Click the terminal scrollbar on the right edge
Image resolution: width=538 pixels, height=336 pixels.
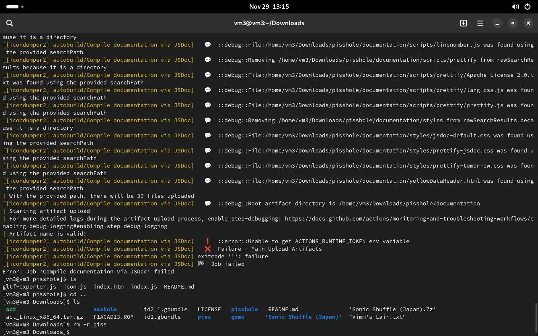point(536,319)
